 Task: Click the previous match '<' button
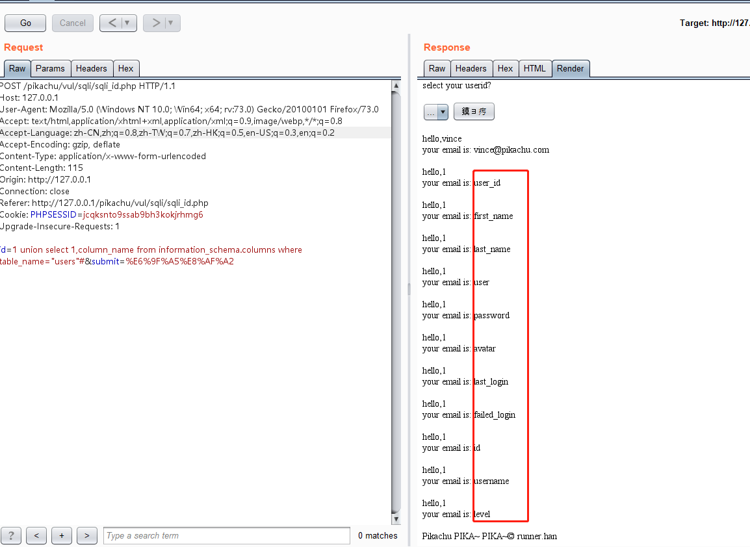pos(36,535)
